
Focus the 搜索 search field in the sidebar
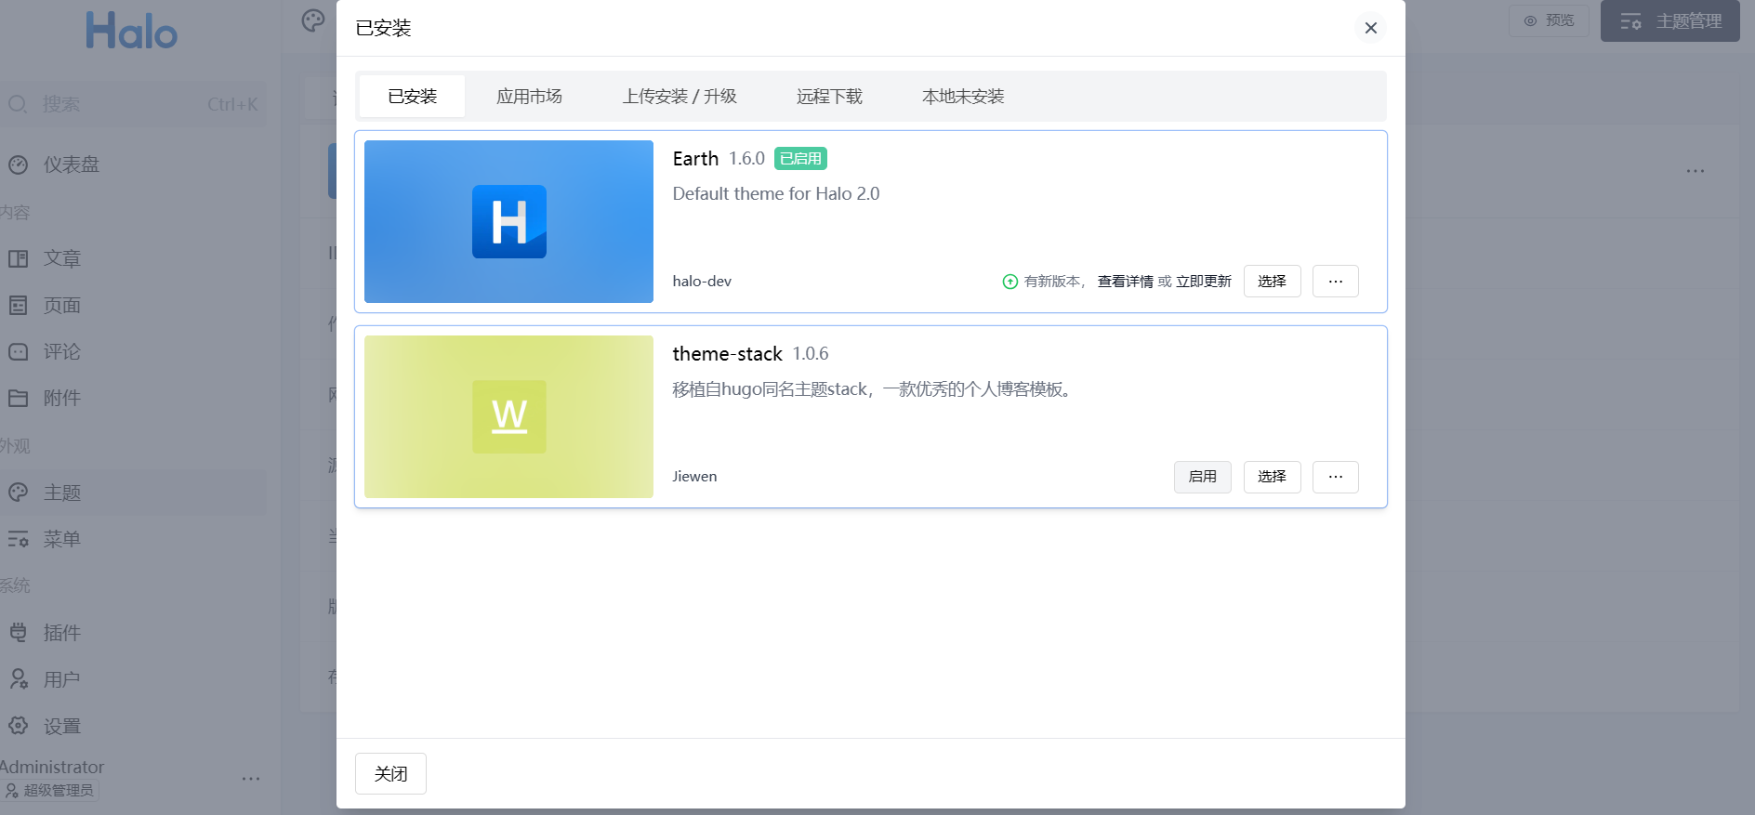[133, 104]
